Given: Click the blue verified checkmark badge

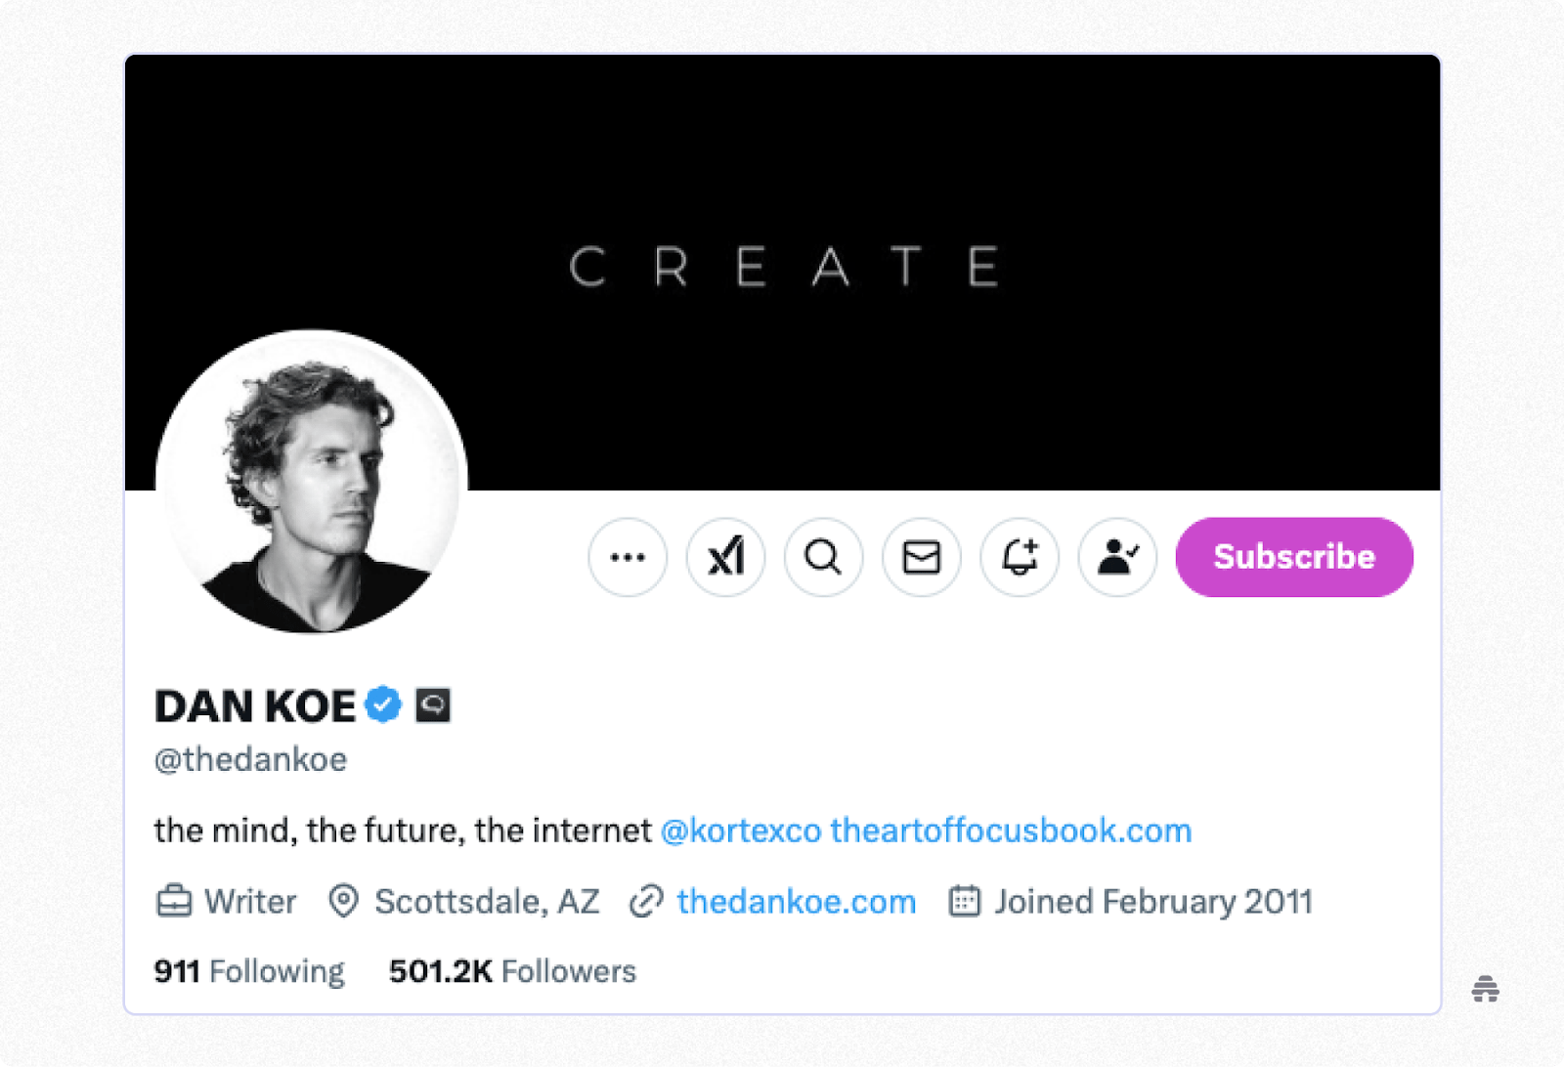Looking at the screenshot, I should pyautogui.click(x=383, y=704).
